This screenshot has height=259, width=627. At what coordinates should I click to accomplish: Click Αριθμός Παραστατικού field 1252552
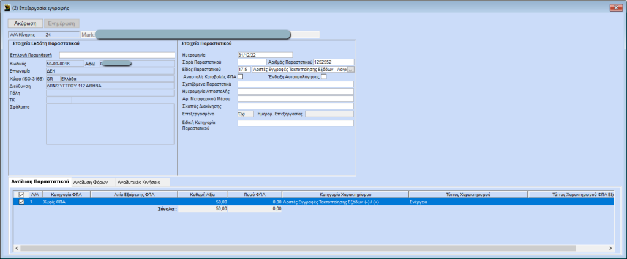point(334,62)
